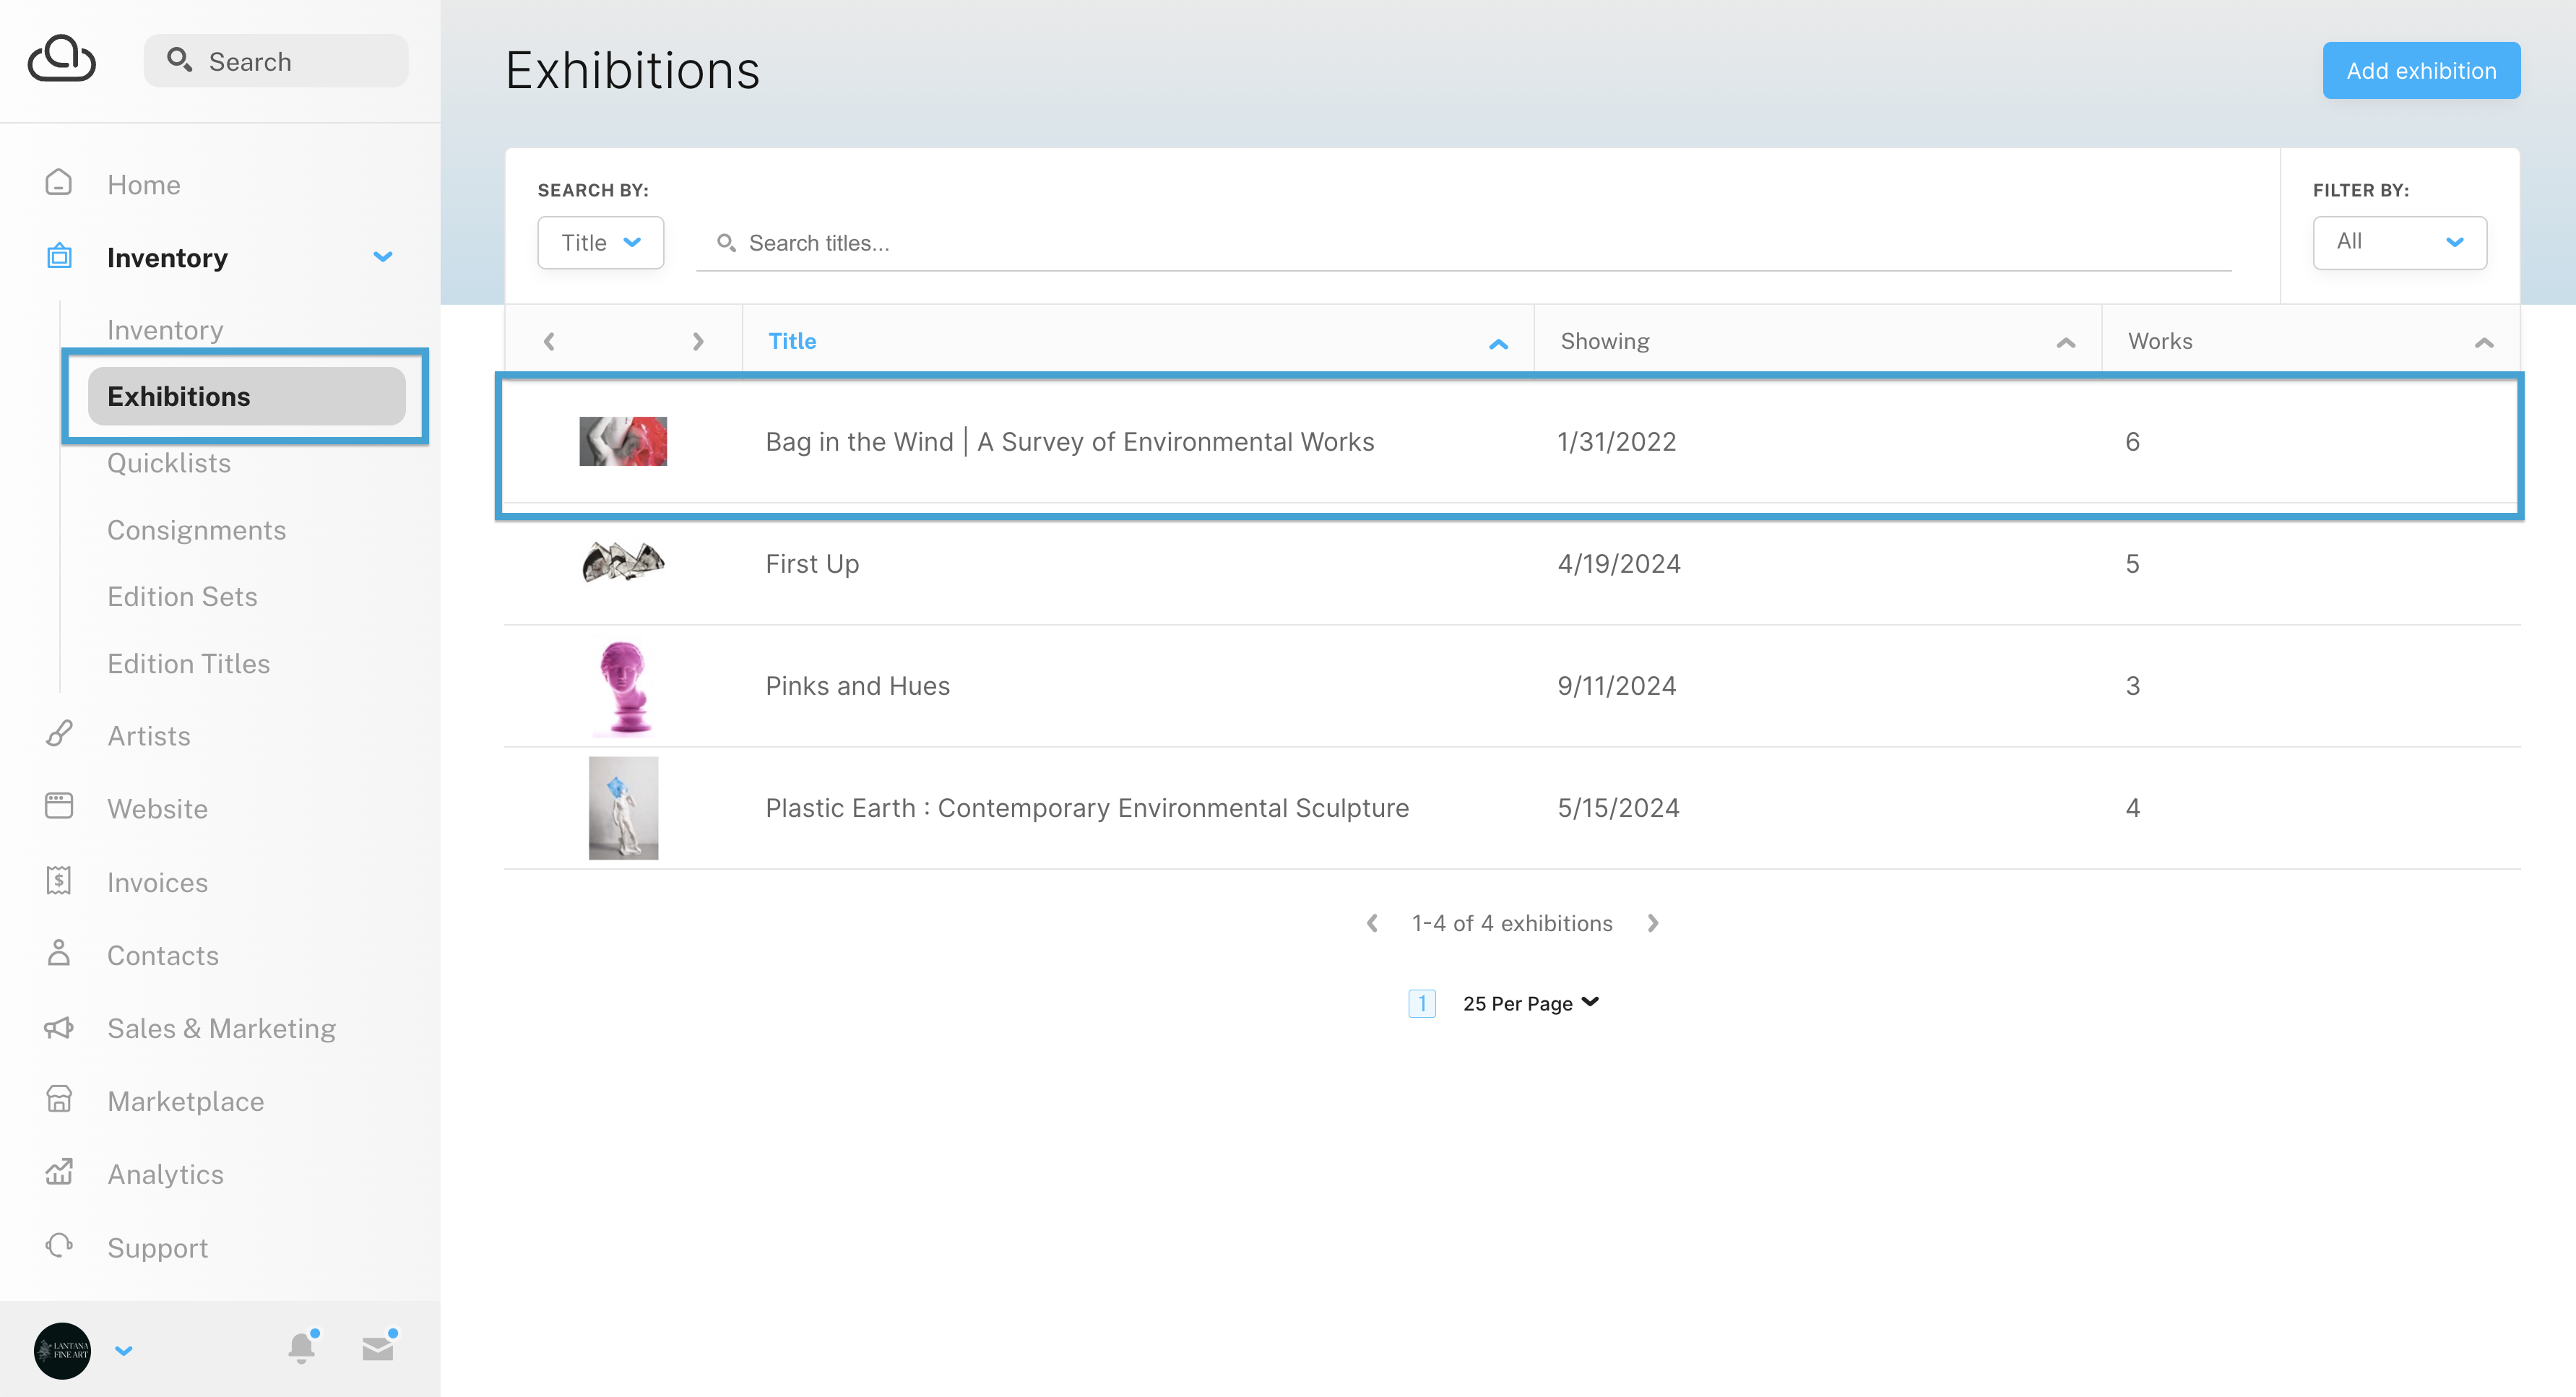Click the Artists paintbrush icon
This screenshot has width=2576, height=1397.
59,735
